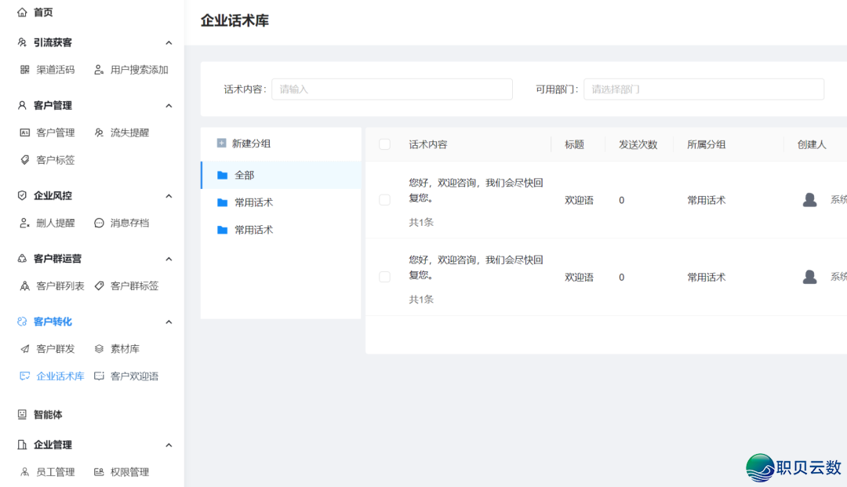Collapse the 引流获客 section

pyautogui.click(x=169, y=42)
